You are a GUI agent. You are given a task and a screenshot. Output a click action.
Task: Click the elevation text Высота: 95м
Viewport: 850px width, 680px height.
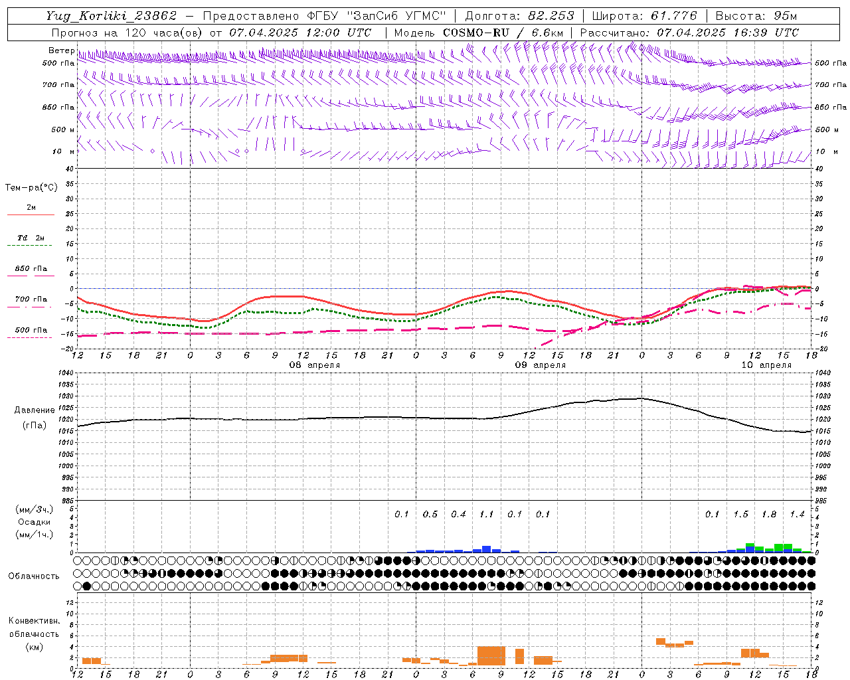tap(756, 16)
